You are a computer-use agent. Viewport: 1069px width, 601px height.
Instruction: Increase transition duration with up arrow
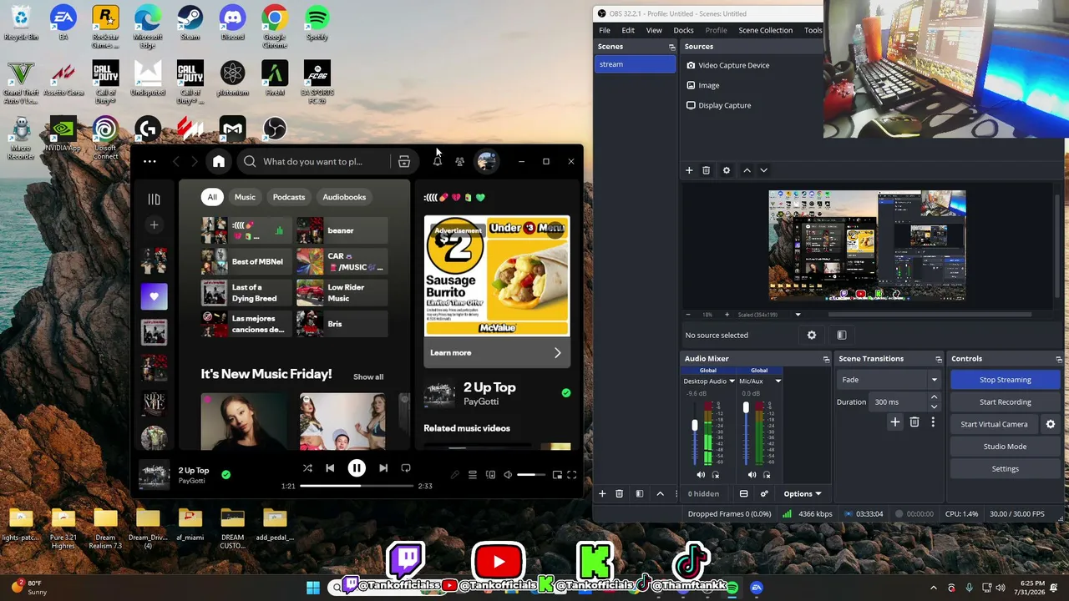pyautogui.click(x=934, y=397)
